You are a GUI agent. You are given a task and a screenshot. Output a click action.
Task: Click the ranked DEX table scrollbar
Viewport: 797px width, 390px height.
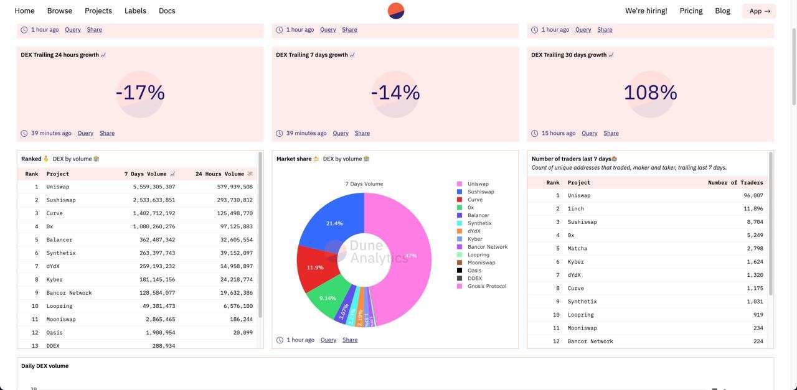tap(260, 235)
